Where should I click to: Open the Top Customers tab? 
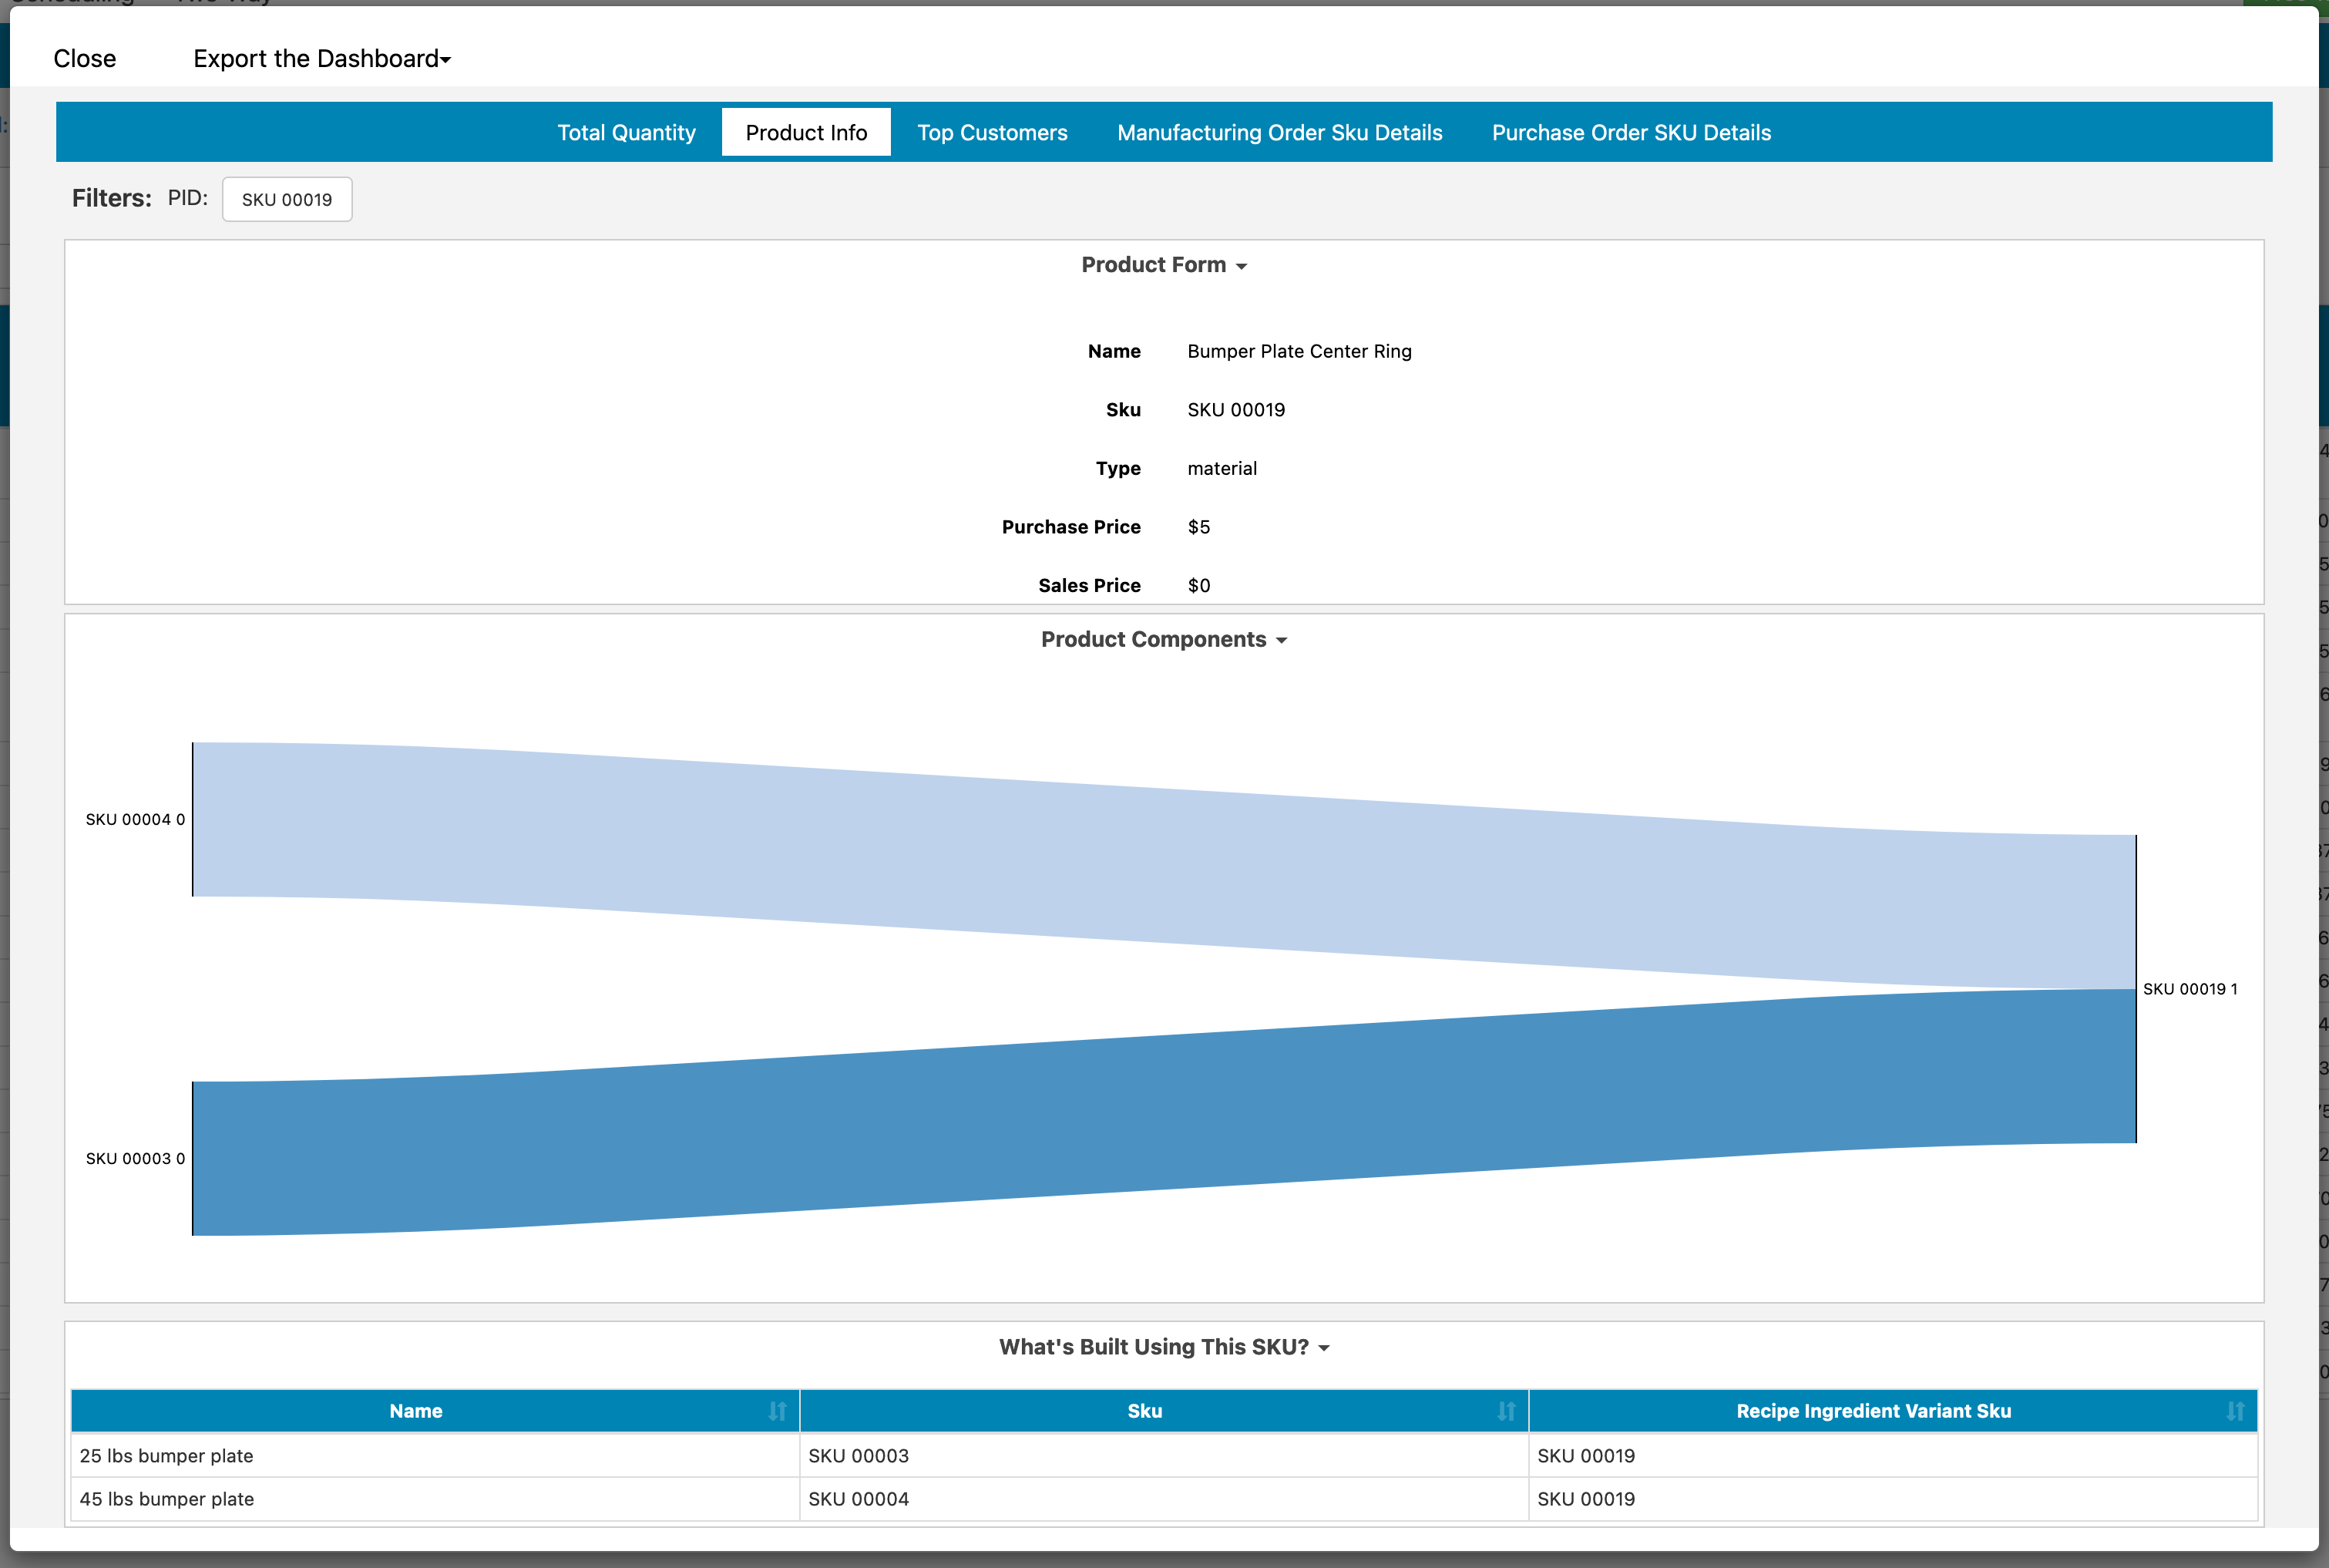coord(993,132)
